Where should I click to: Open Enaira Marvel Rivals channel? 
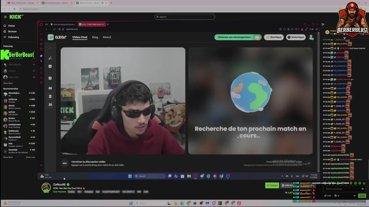(19, 119)
